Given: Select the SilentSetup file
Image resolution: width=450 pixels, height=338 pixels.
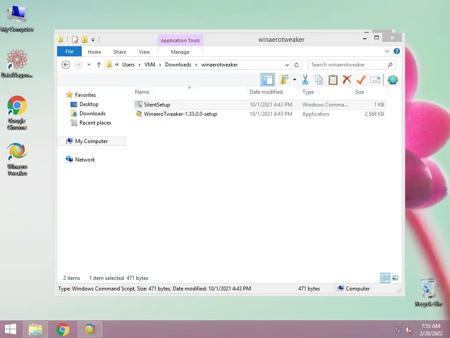Looking at the screenshot, I should pyautogui.click(x=259, y=105).
